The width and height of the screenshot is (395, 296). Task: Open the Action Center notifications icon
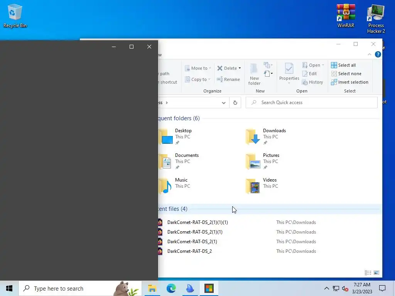point(382,288)
